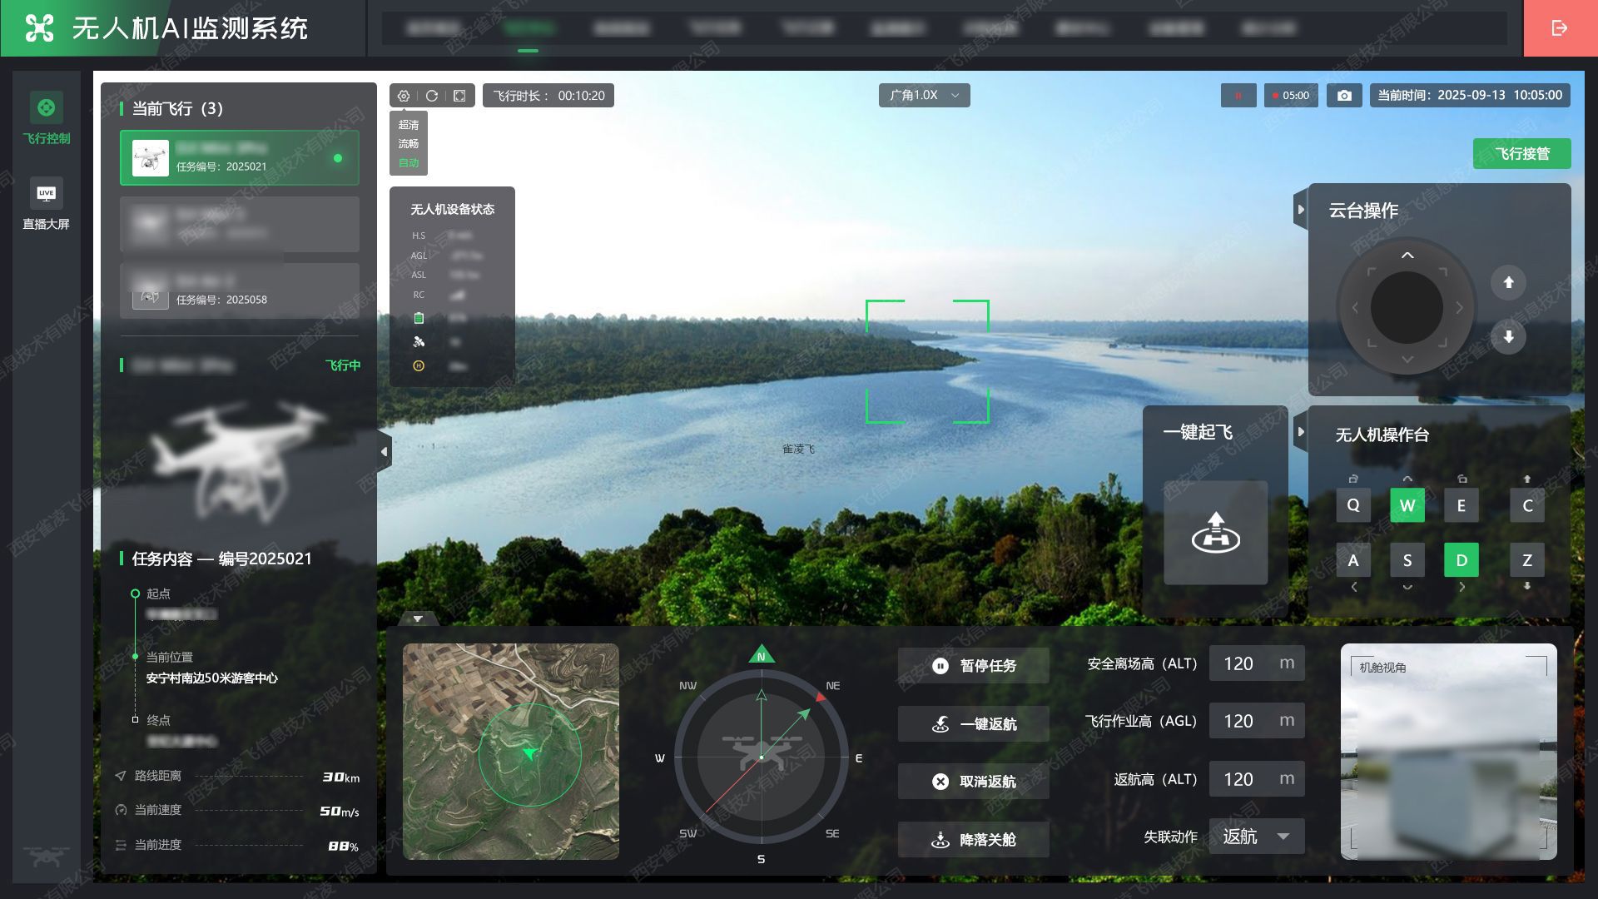
Task: Pause recording with red pause button
Action: [1238, 96]
